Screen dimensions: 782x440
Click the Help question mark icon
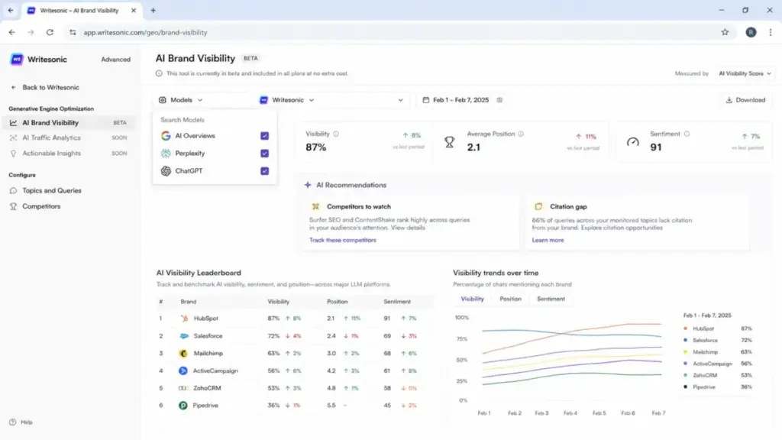[x=13, y=422]
